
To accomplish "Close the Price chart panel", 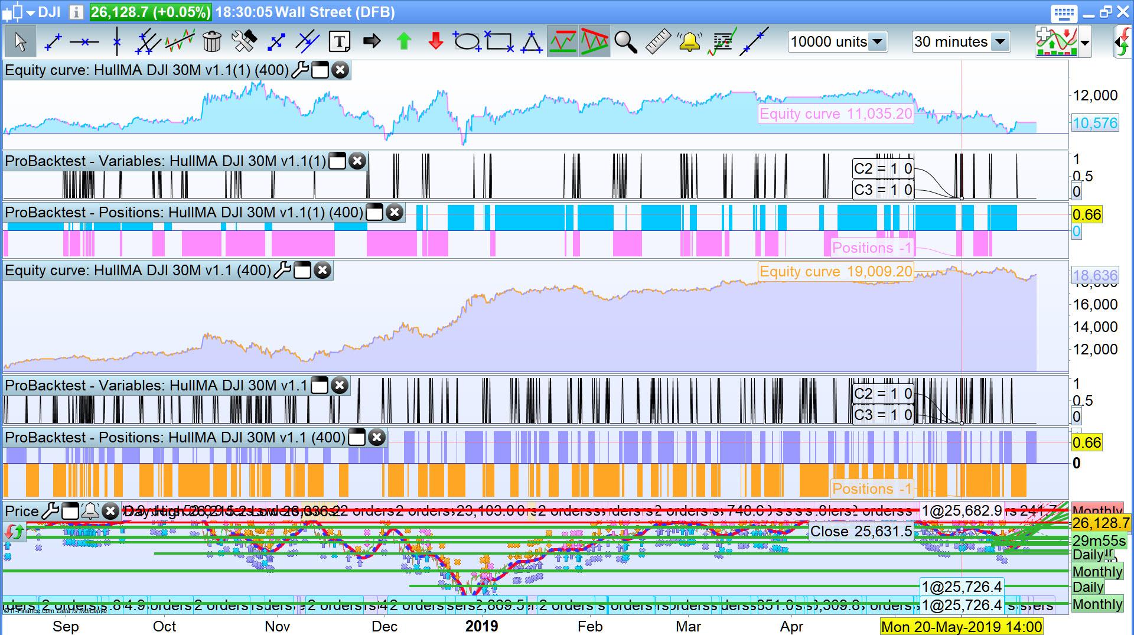I will pos(110,511).
